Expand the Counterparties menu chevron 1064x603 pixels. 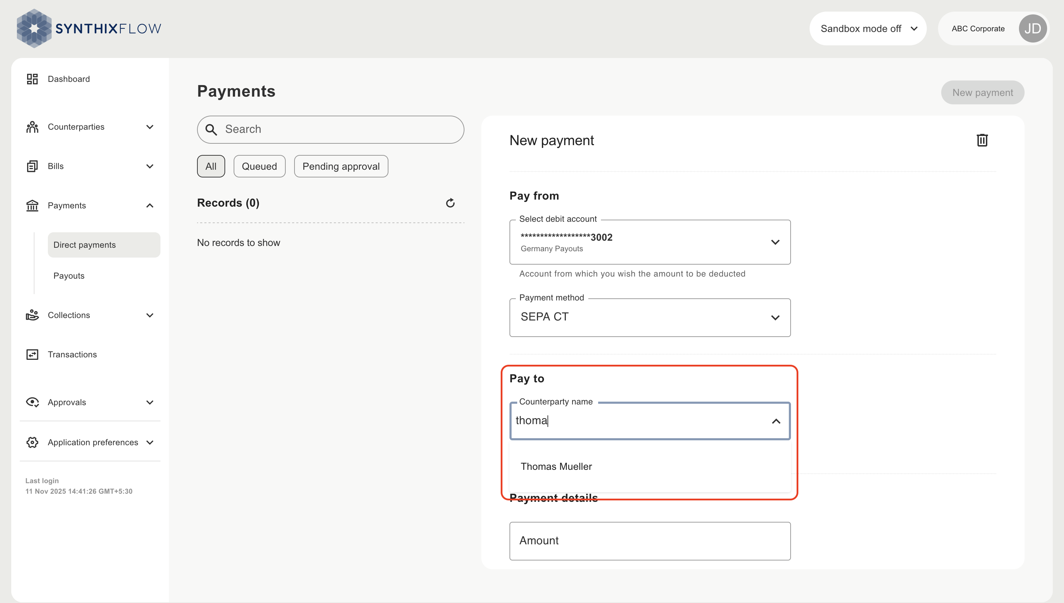click(x=150, y=127)
